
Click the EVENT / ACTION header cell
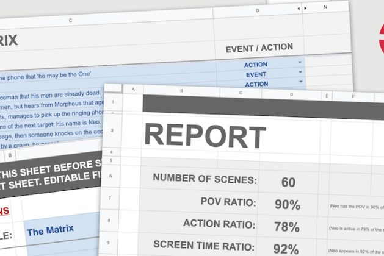point(259,48)
